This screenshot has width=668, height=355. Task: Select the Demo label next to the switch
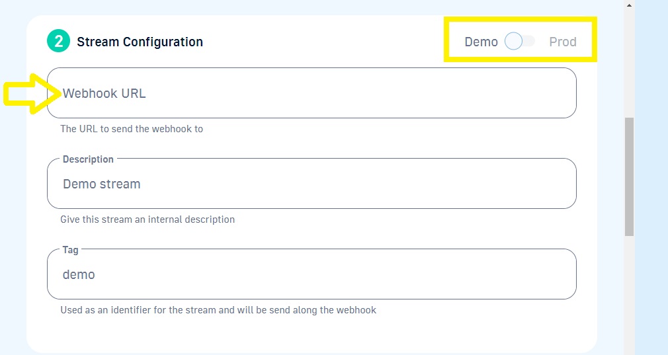click(x=481, y=42)
